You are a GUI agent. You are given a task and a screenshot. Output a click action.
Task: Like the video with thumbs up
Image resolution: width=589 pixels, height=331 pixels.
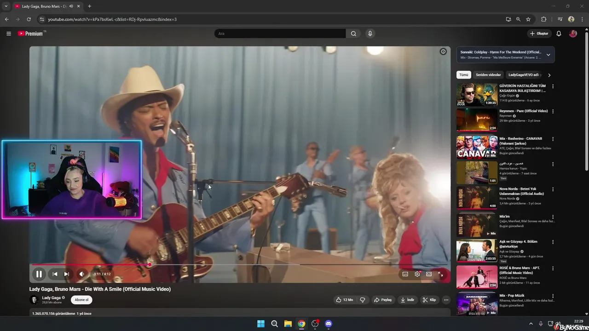(x=345, y=300)
